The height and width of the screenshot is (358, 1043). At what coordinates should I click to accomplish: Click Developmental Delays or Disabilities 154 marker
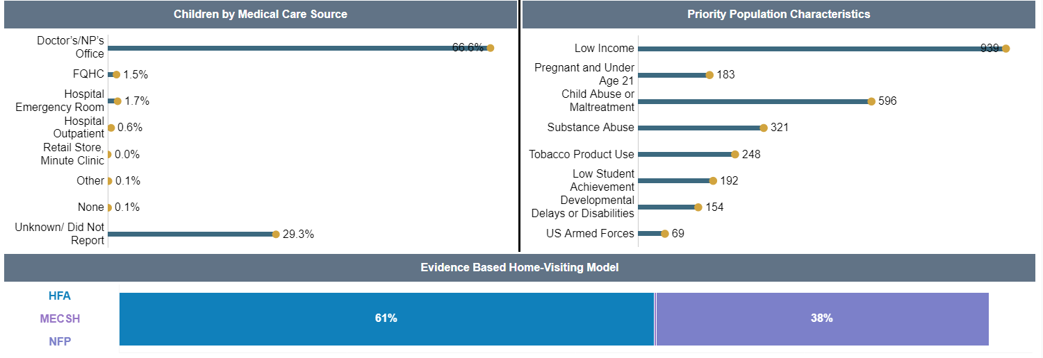tap(698, 207)
